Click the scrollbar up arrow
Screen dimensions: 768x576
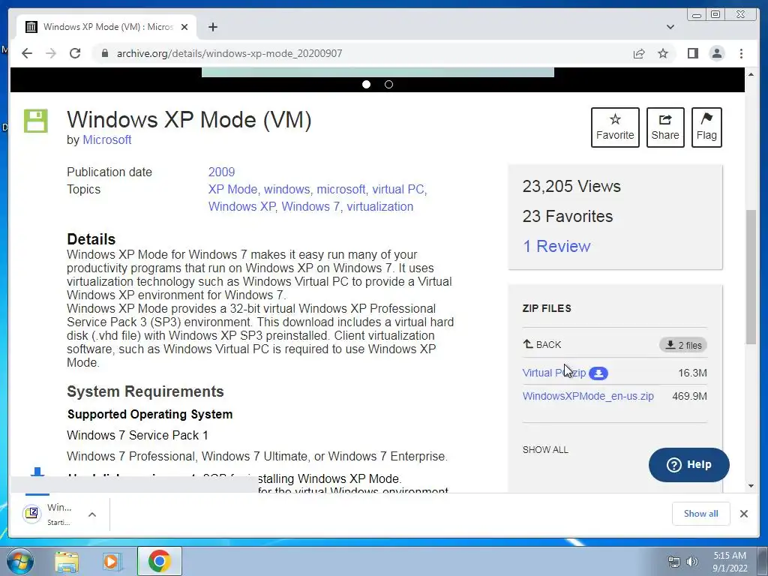[x=751, y=74]
